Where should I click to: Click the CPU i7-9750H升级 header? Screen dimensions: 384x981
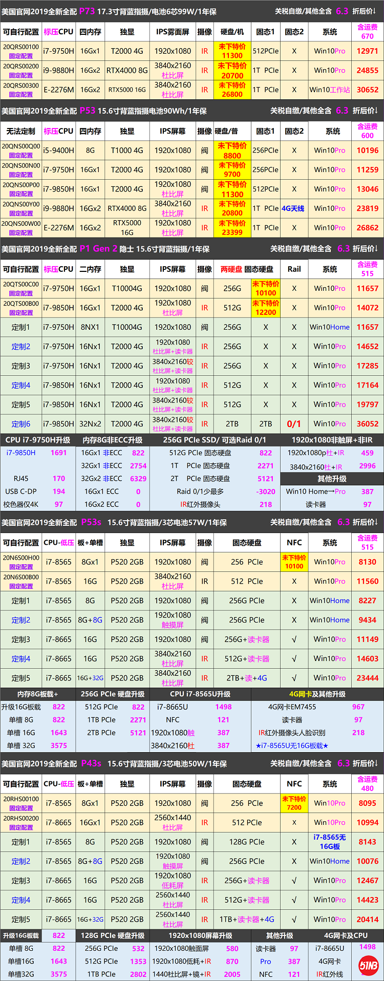(38, 440)
